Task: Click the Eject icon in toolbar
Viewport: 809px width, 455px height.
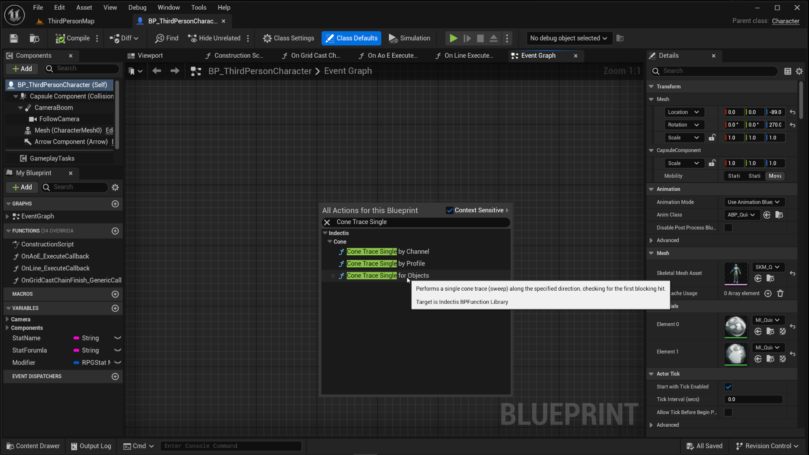Action: click(494, 38)
